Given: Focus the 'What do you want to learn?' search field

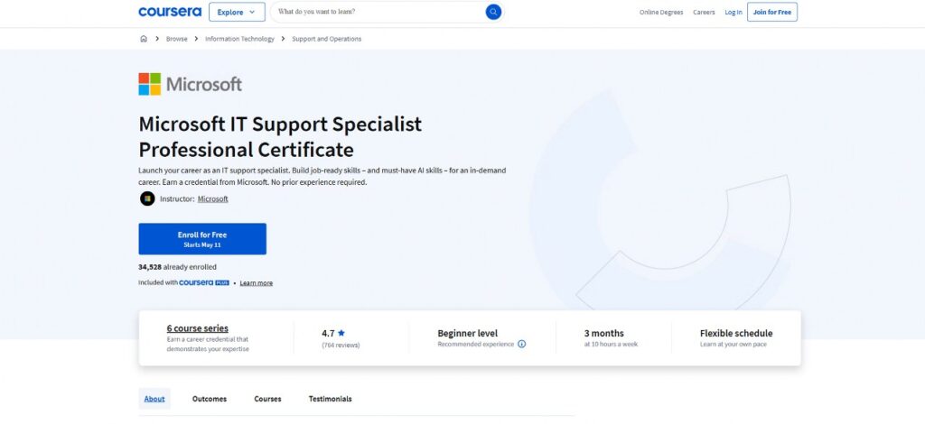Looking at the screenshot, I should (x=379, y=12).
